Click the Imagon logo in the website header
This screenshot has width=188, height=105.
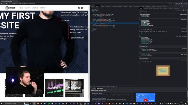tap(11, 8)
